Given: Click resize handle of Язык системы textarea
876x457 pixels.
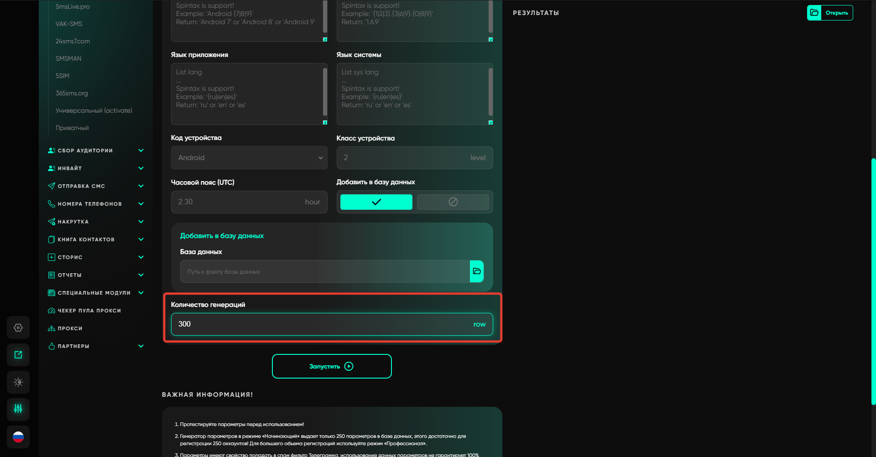Looking at the screenshot, I should click(x=490, y=122).
